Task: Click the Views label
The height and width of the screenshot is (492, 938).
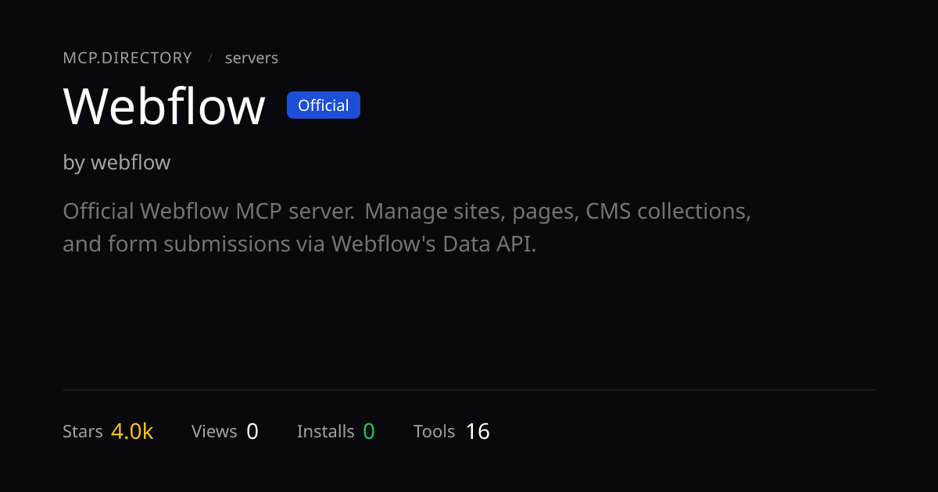Action: tap(214, 431)
